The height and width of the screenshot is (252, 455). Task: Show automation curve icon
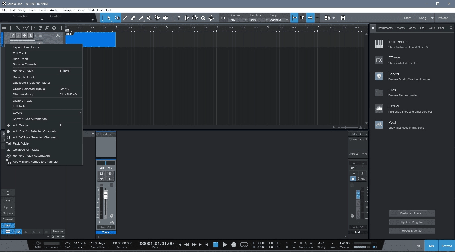coord(25,28)
